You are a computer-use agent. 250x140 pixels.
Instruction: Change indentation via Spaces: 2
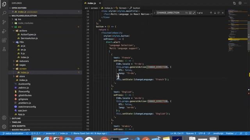click(x=191, y=133)
